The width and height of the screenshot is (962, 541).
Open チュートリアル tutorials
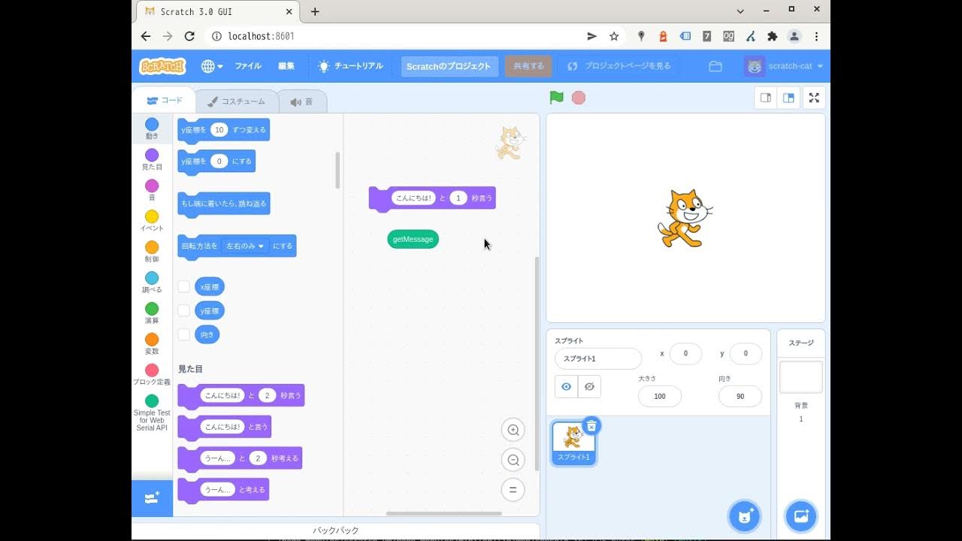(350, 66)
